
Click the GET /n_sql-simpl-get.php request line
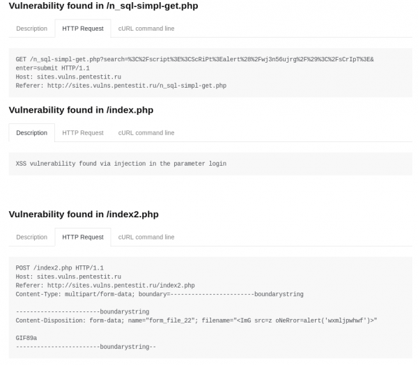click(194, 59)
